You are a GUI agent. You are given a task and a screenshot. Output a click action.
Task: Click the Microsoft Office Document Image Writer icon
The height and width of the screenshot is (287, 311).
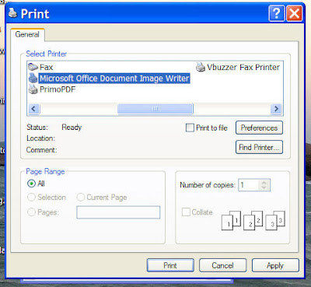[33, 78]
